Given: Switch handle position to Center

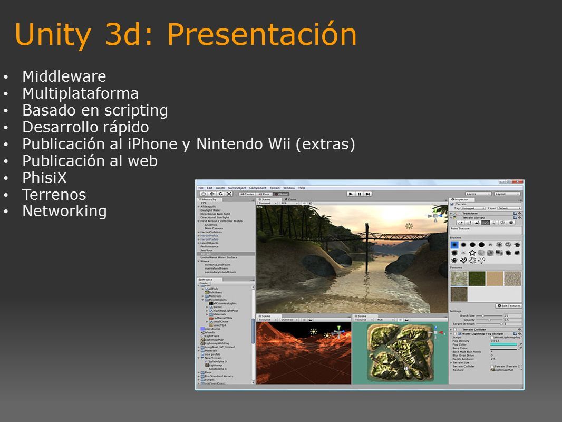Looking at the screenshot, I should (247, 194).
